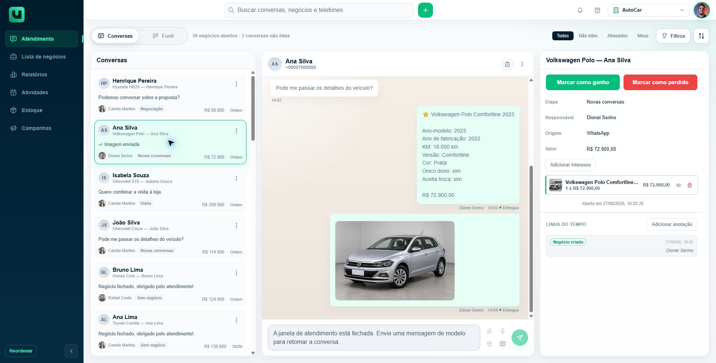Viewport: 716px width, 363px height.
Task: Click Marcar como perdido button
Action: click(x=660, y=82)
